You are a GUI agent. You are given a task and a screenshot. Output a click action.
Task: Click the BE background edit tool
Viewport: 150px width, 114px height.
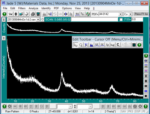(x=97, y=45)
